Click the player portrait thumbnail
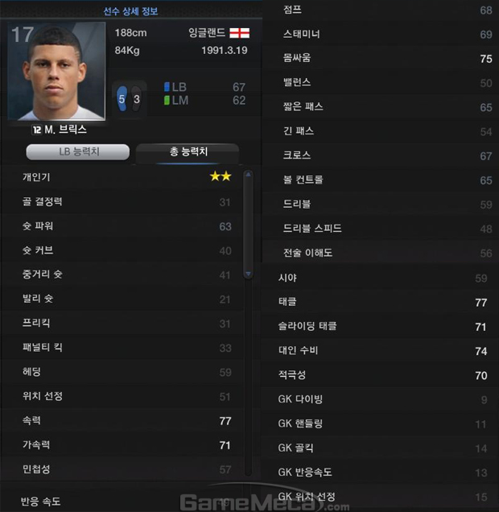Viewport: 499px width, 512px height. pyautogui.click(x=56, y=71)
